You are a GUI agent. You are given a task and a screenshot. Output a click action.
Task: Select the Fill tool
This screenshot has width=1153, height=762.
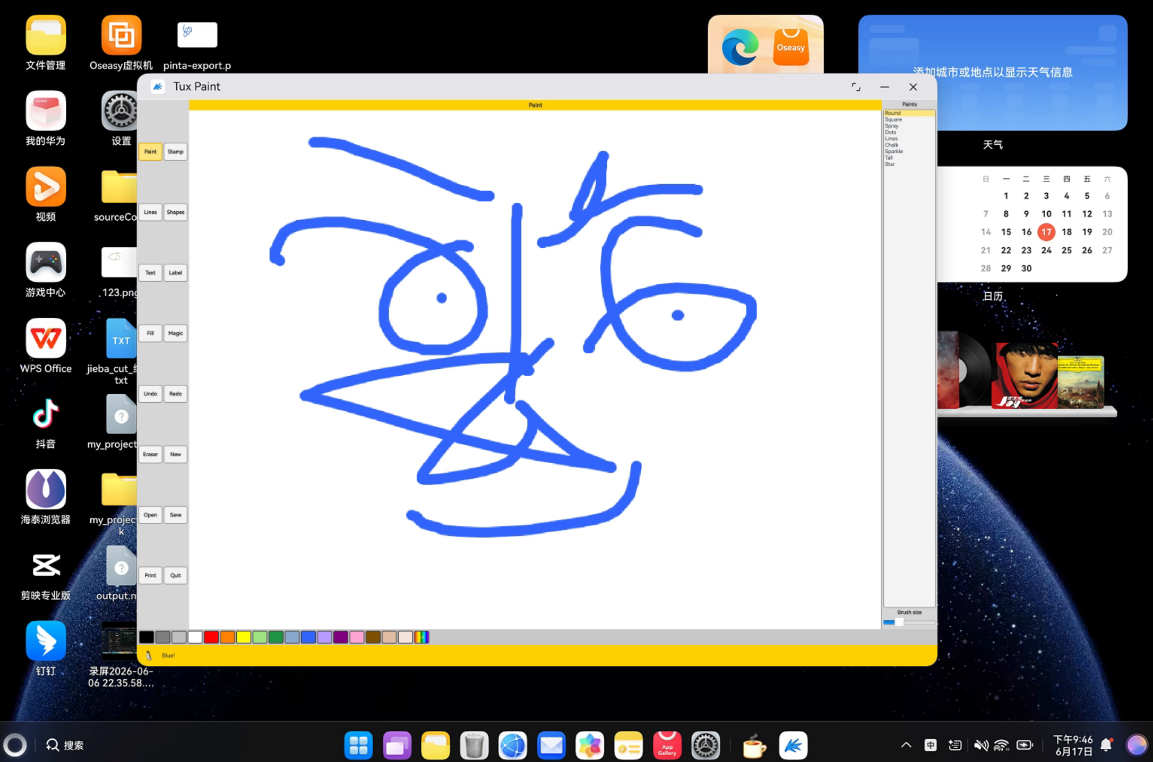coord(150,333)
